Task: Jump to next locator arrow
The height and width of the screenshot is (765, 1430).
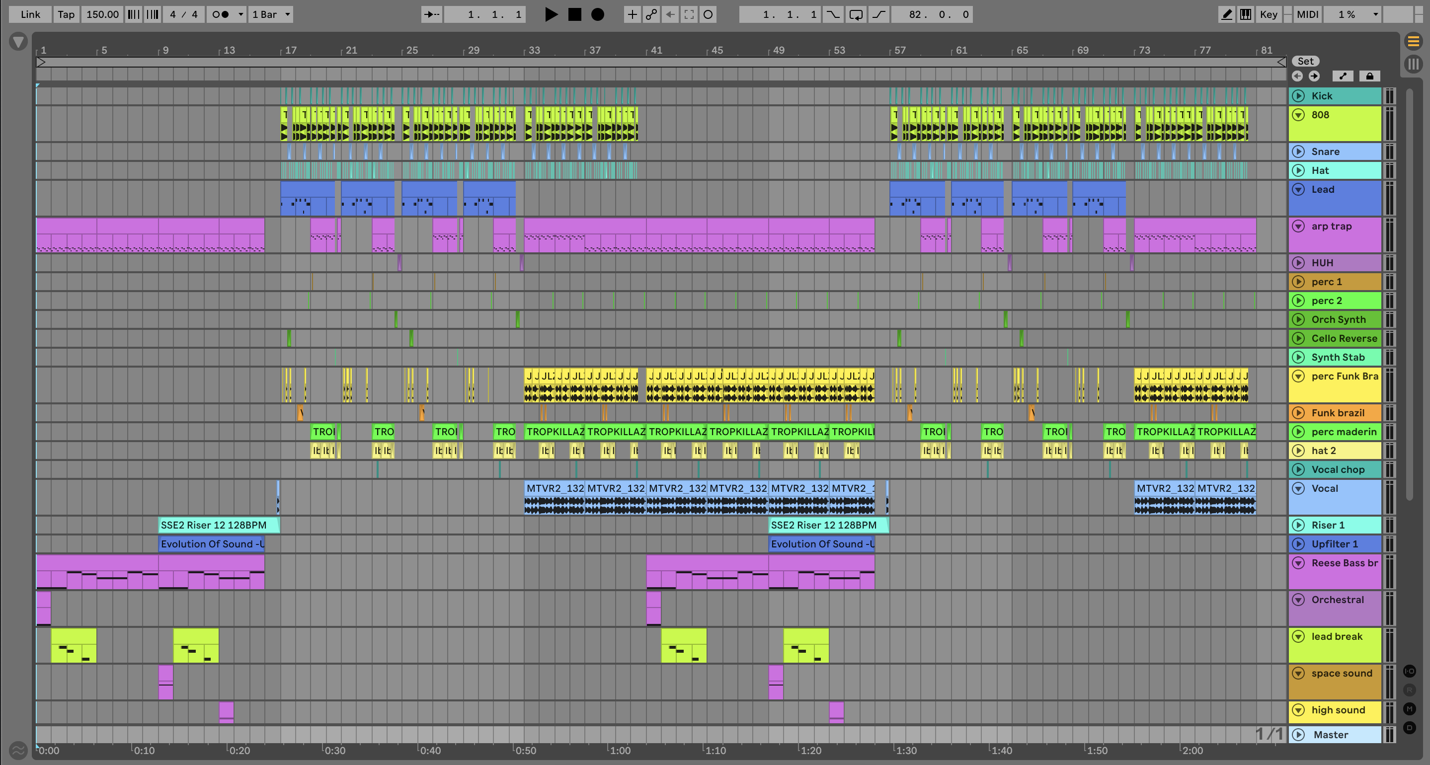Action: pyautogui.click(x=1314, y=76)
